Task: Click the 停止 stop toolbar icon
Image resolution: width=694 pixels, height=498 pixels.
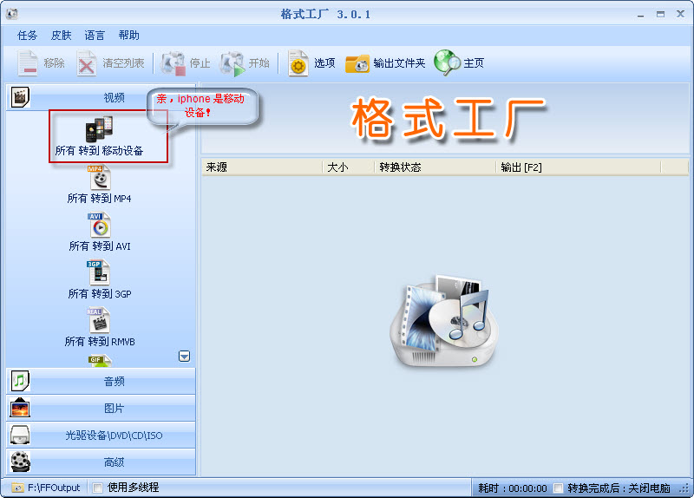Action: click(x=173, y=63)
